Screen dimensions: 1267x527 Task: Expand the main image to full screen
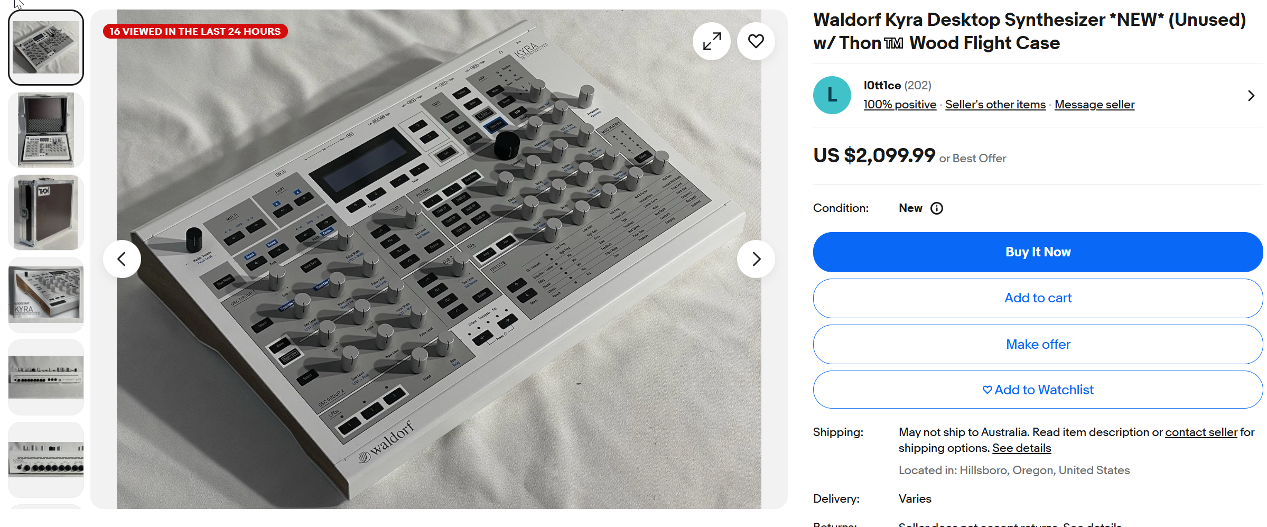(711, 41)
